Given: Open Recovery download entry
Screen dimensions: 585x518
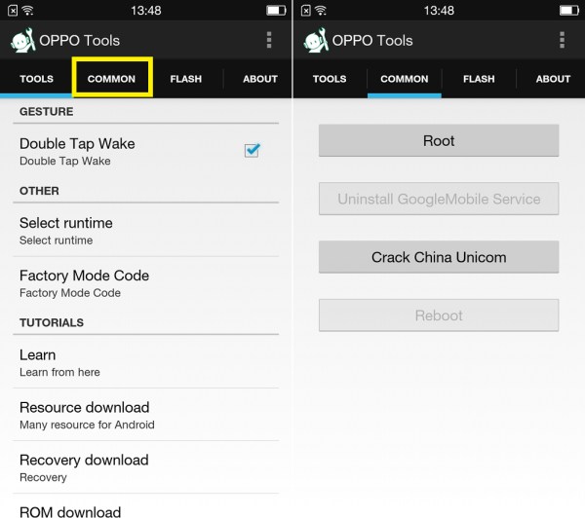Looking at the screenshot, I should 146,467.
